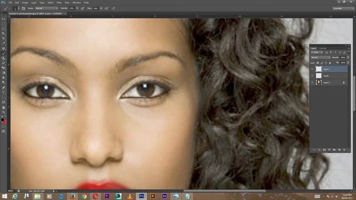Viewport: 356px width, 200px height.
Task: Click the foreground color swatch
Action: (2, 119)
